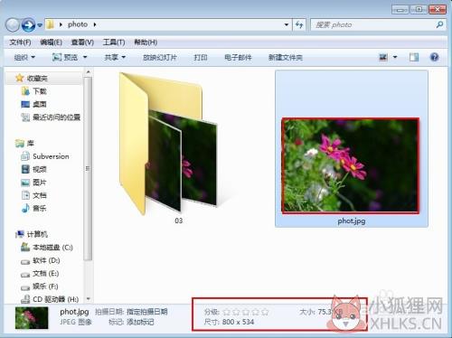Expand the 预览 dropdown arrow
This screenshot has width=452, height=338.
(85, 57)
